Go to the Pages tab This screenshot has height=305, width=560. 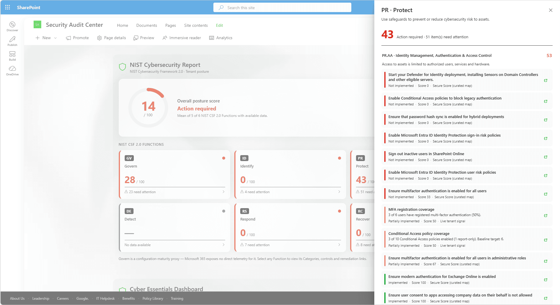coord(170,25)
